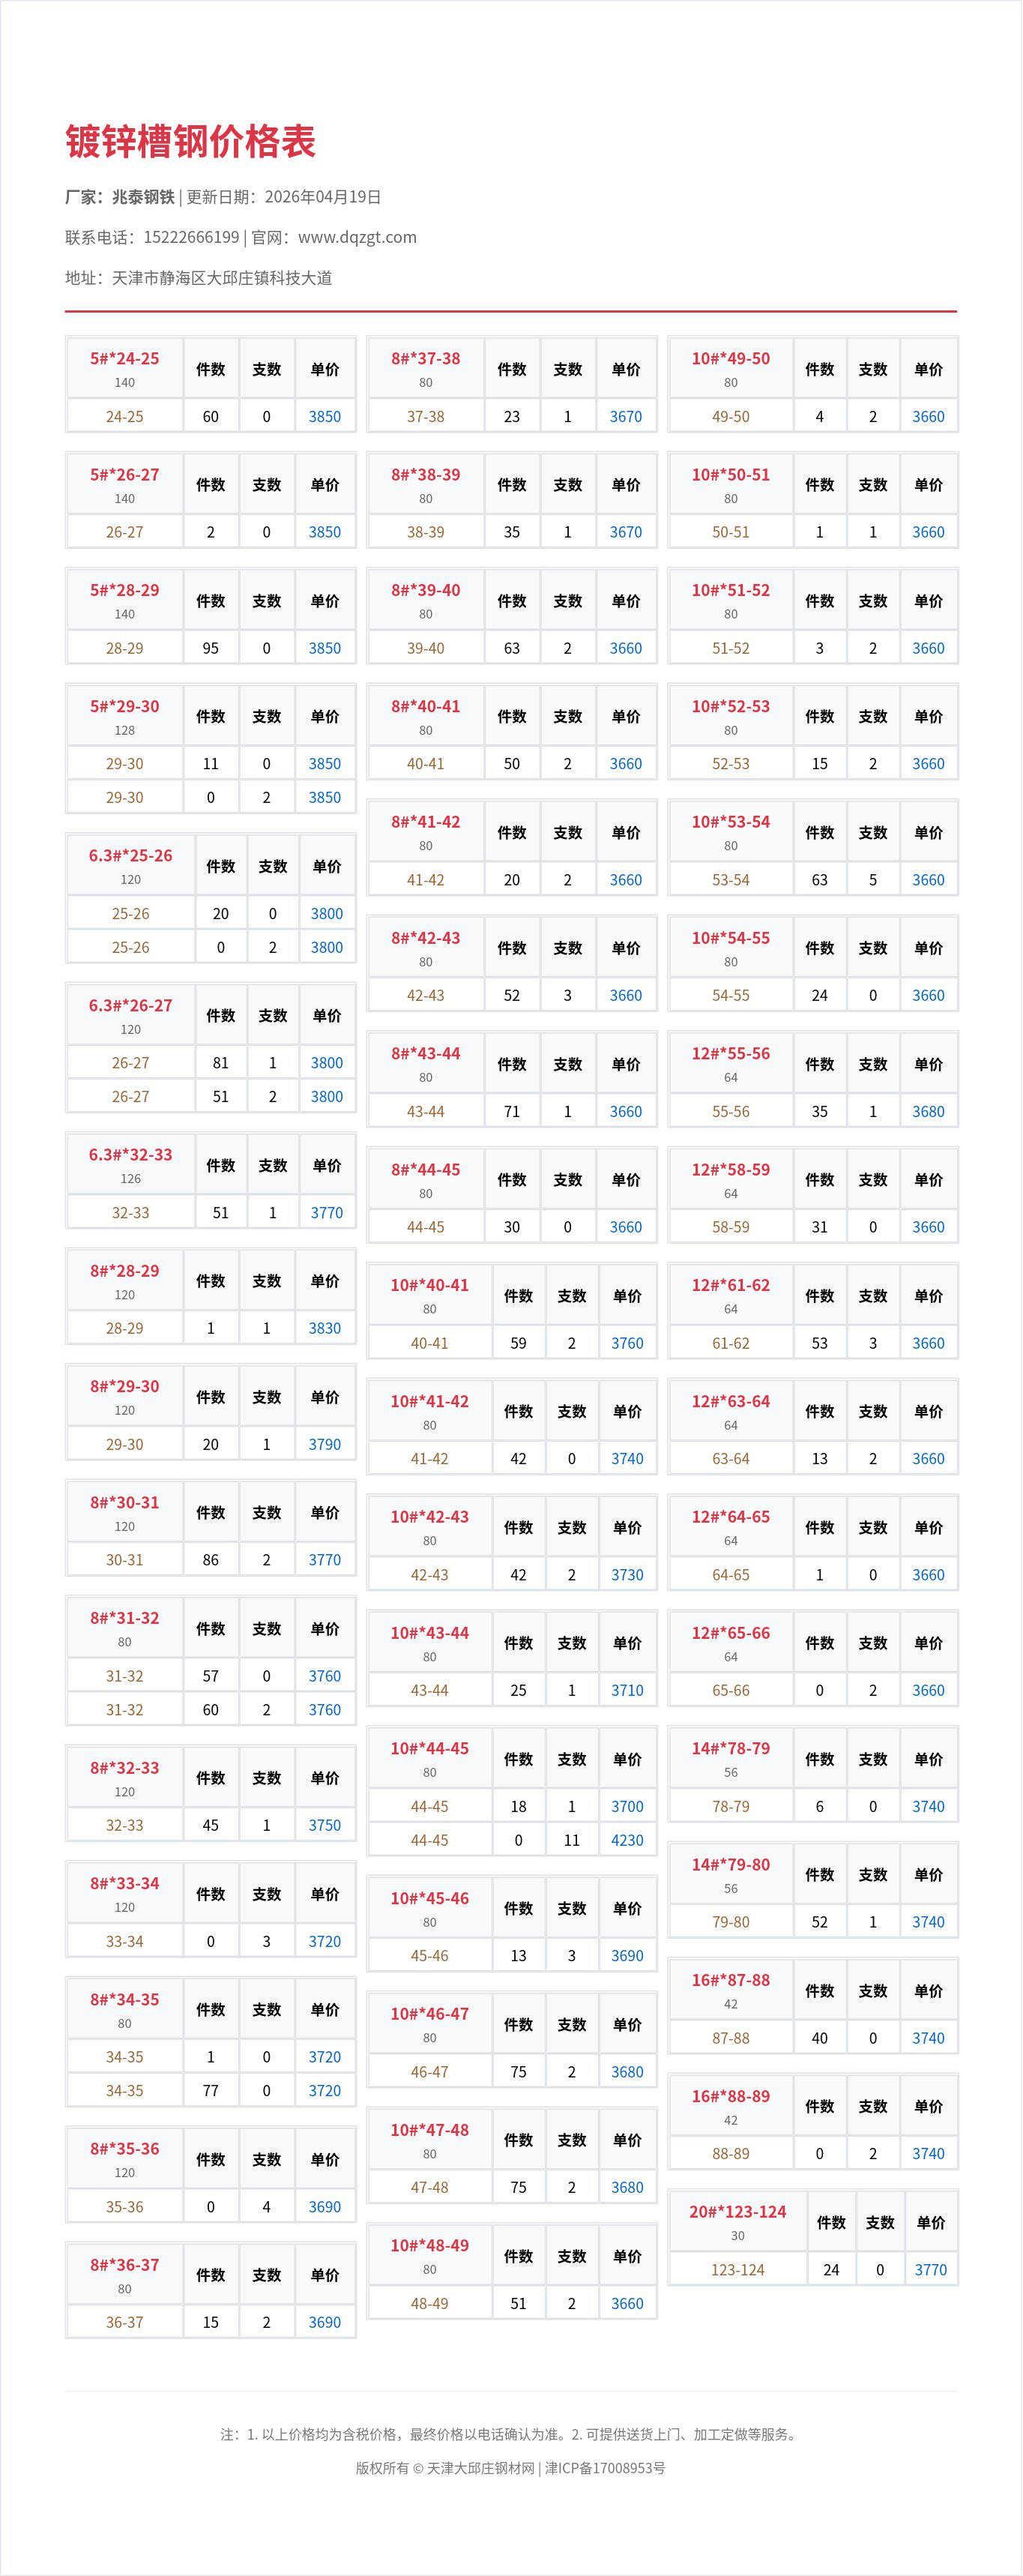Select the 3710 price for 10#*43-44
The height and width of the screenshot is (2576, 1023).
point(627,1690)
